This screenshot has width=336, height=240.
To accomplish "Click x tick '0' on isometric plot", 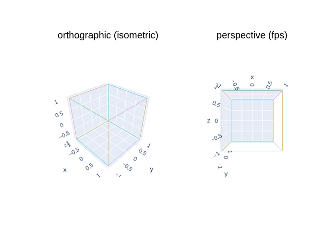I will point(81,159).
